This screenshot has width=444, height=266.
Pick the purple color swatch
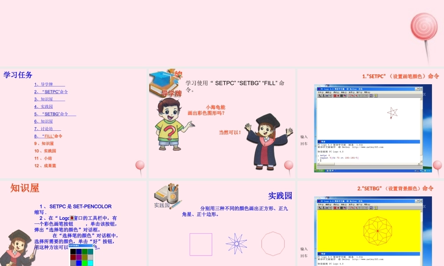point(79,257)
